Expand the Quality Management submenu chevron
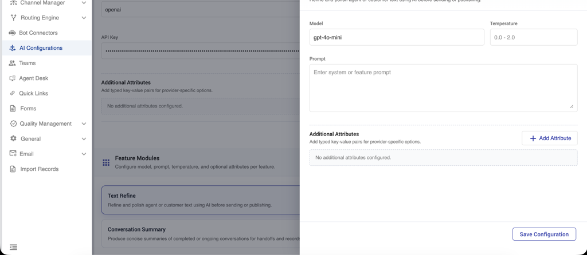The image size is (587, 255). coord(84,123)
